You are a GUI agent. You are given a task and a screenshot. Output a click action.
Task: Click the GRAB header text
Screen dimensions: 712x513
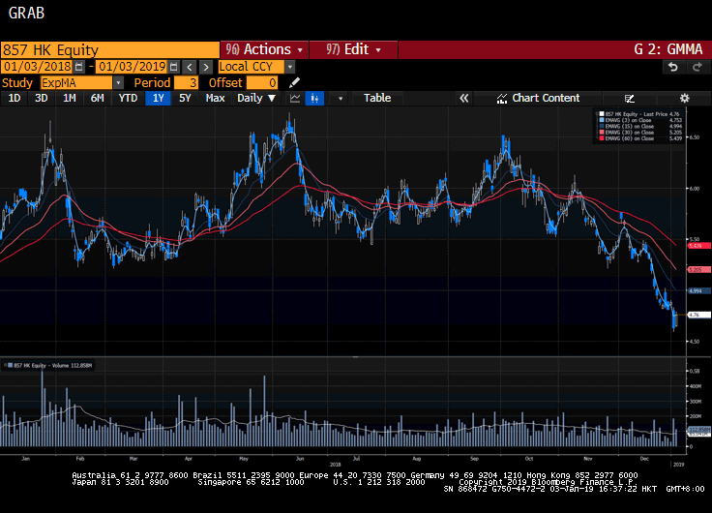(x=26, y=14)
